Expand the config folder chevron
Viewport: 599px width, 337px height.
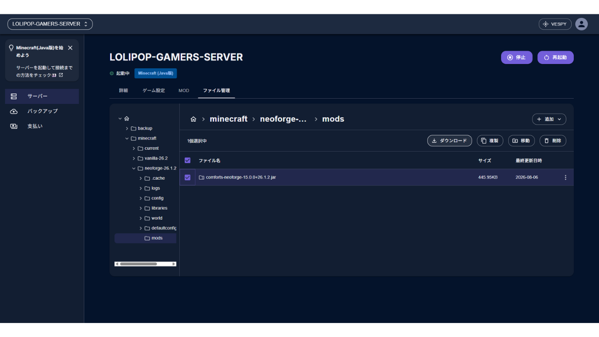141,198
